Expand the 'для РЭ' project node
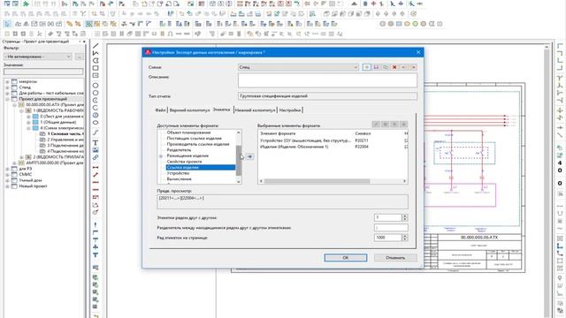This screenshot has width=566, height=318. [8, 169]
